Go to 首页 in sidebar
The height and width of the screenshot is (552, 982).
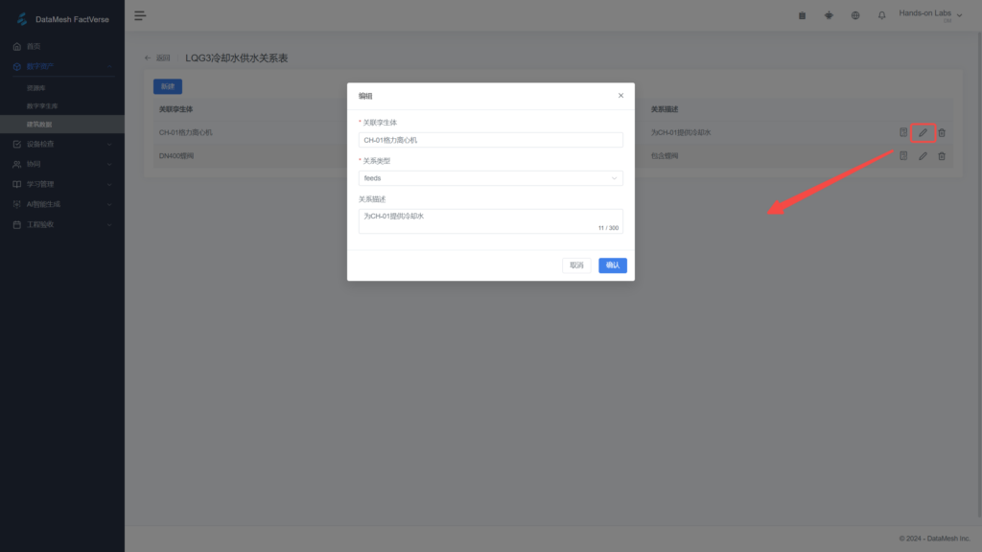point(62,46)
